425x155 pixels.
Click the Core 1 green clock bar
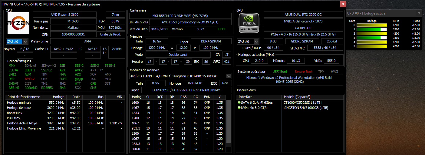click(x=371, y=29)
